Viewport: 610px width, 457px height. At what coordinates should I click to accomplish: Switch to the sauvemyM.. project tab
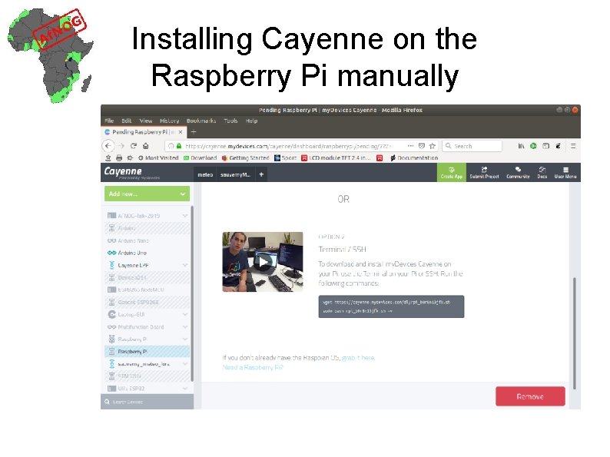point(235,174)
